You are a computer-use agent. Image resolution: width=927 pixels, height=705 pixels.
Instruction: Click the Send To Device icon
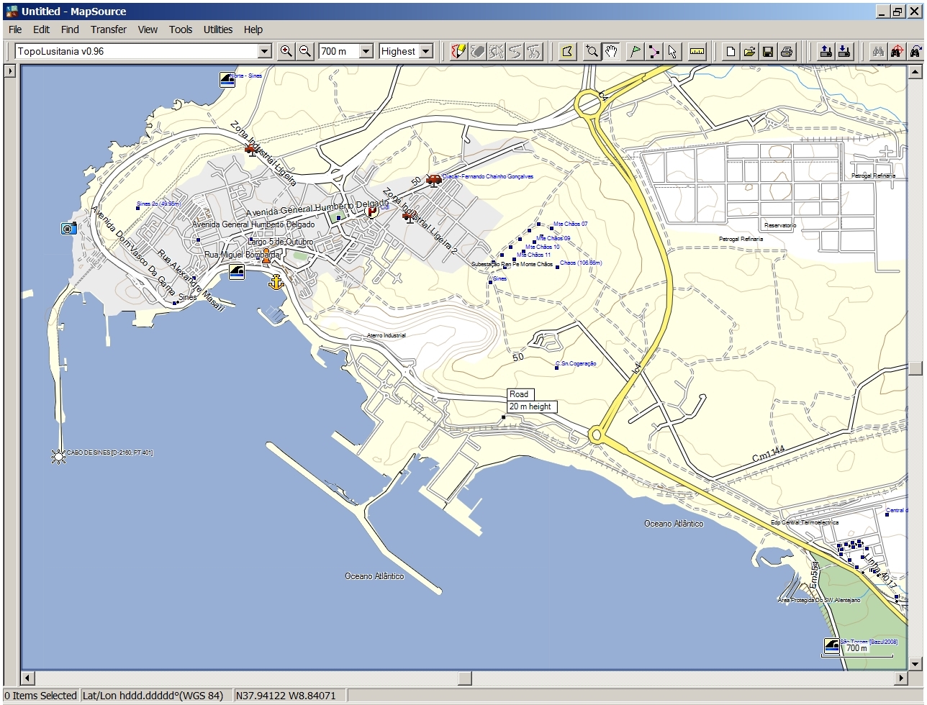click(x=826, y=51)
